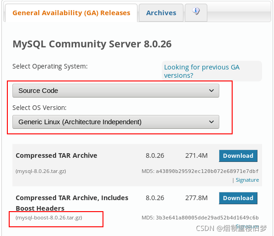Select MD5 hash 3b3e641a80005dde29ad52b4d1649c6b
The width and height of the screenshot is (274, 236).
coord(207,218)
